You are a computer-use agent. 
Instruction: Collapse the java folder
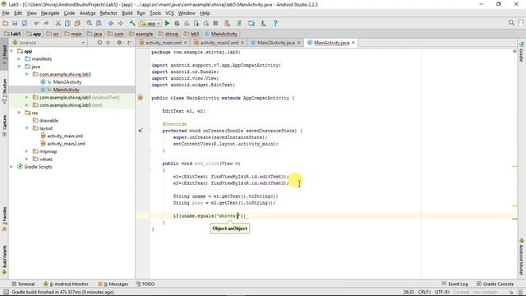pyautogui.click(x=19, y=67)
